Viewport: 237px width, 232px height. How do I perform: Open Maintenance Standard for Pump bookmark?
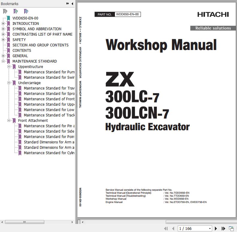[49, 72]
